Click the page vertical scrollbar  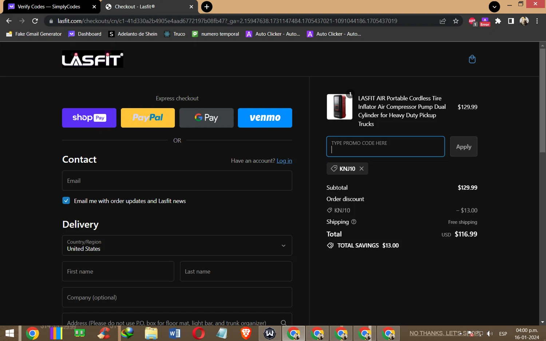[542, 101]
